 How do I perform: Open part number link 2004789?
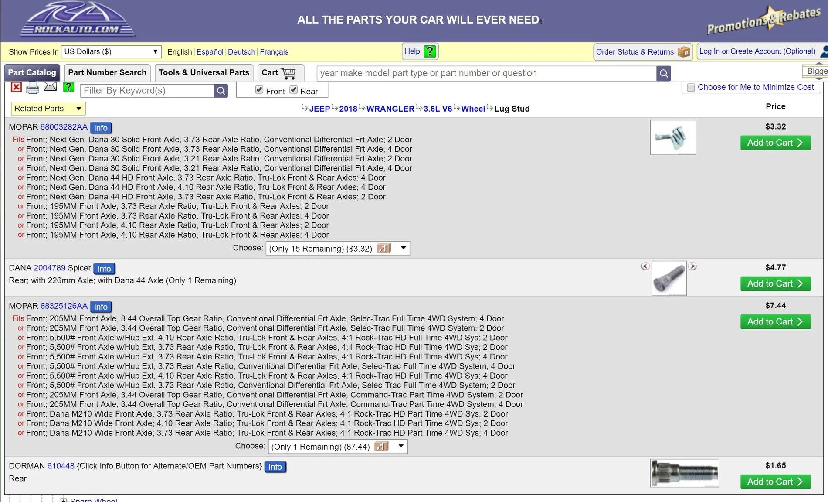pyautogui.click(x=50, y=268)
